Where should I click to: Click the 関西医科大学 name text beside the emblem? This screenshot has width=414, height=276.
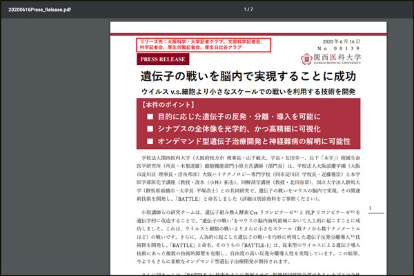[x=335, y=57]
